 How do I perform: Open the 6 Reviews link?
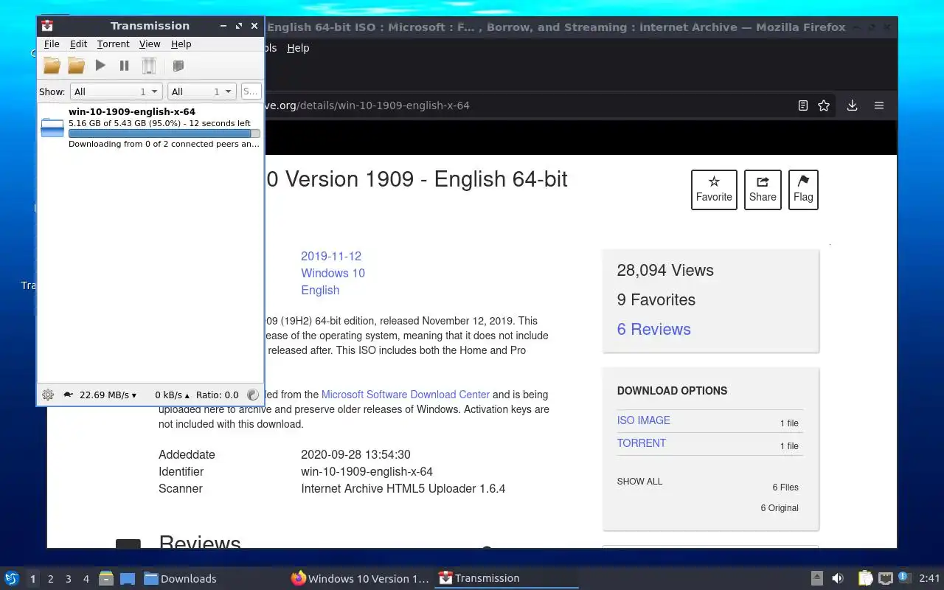click(653, 329)
